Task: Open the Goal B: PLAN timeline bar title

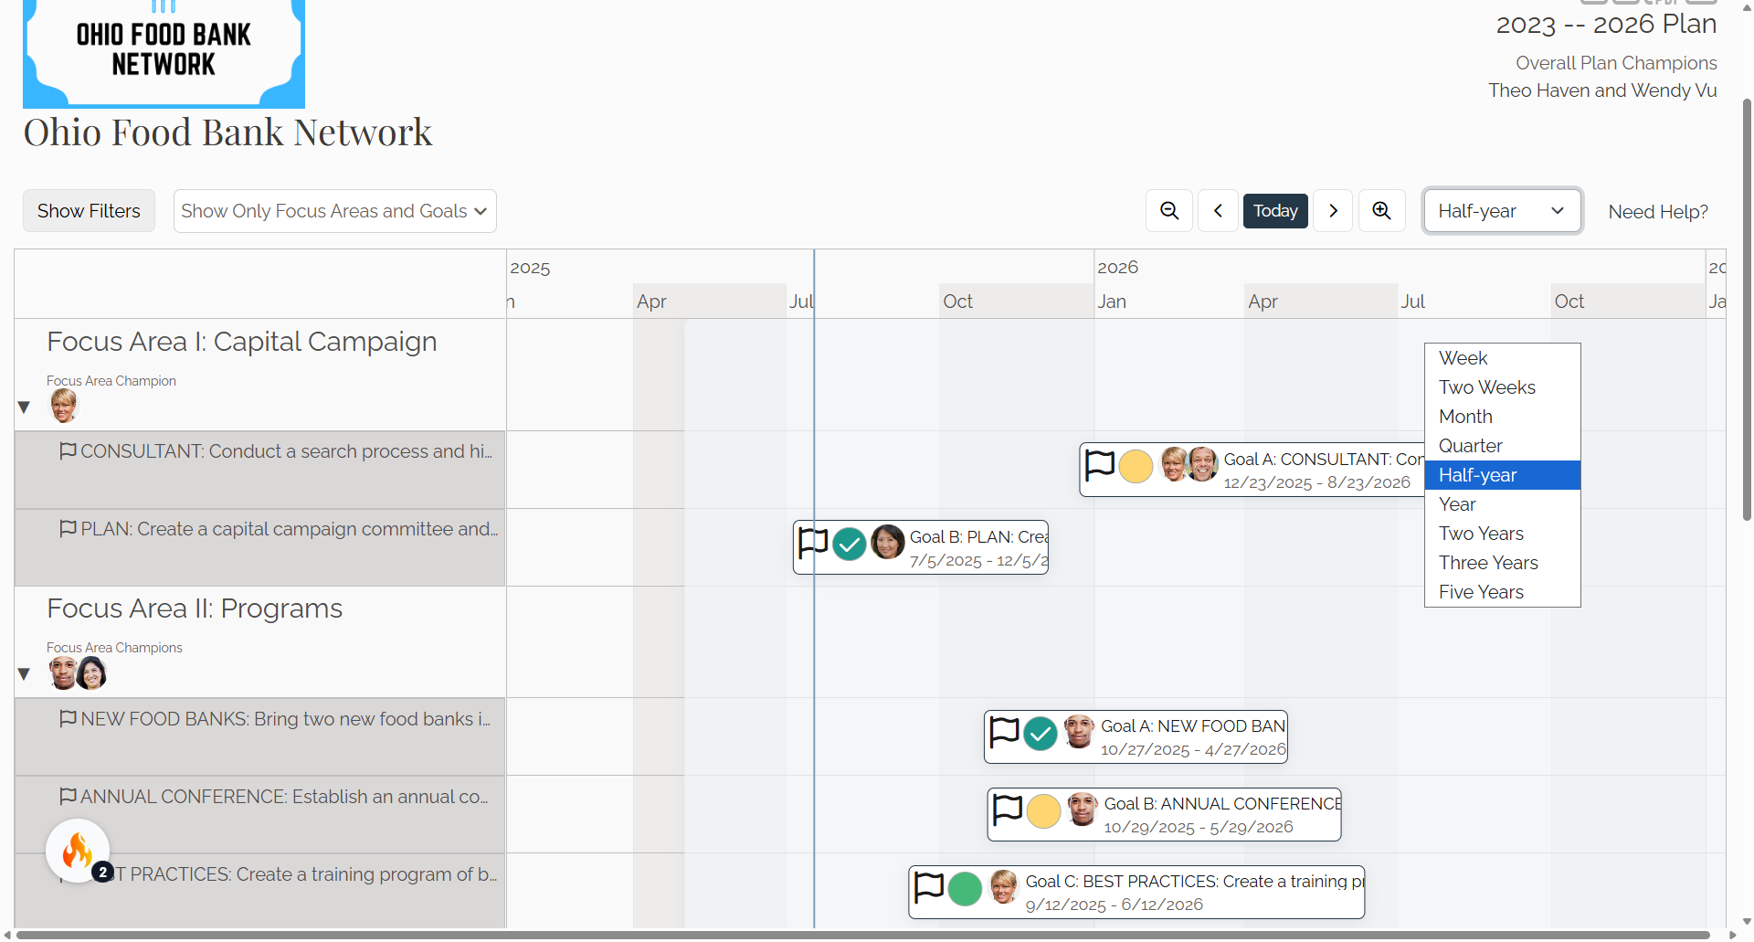Action: pos(978,537)
